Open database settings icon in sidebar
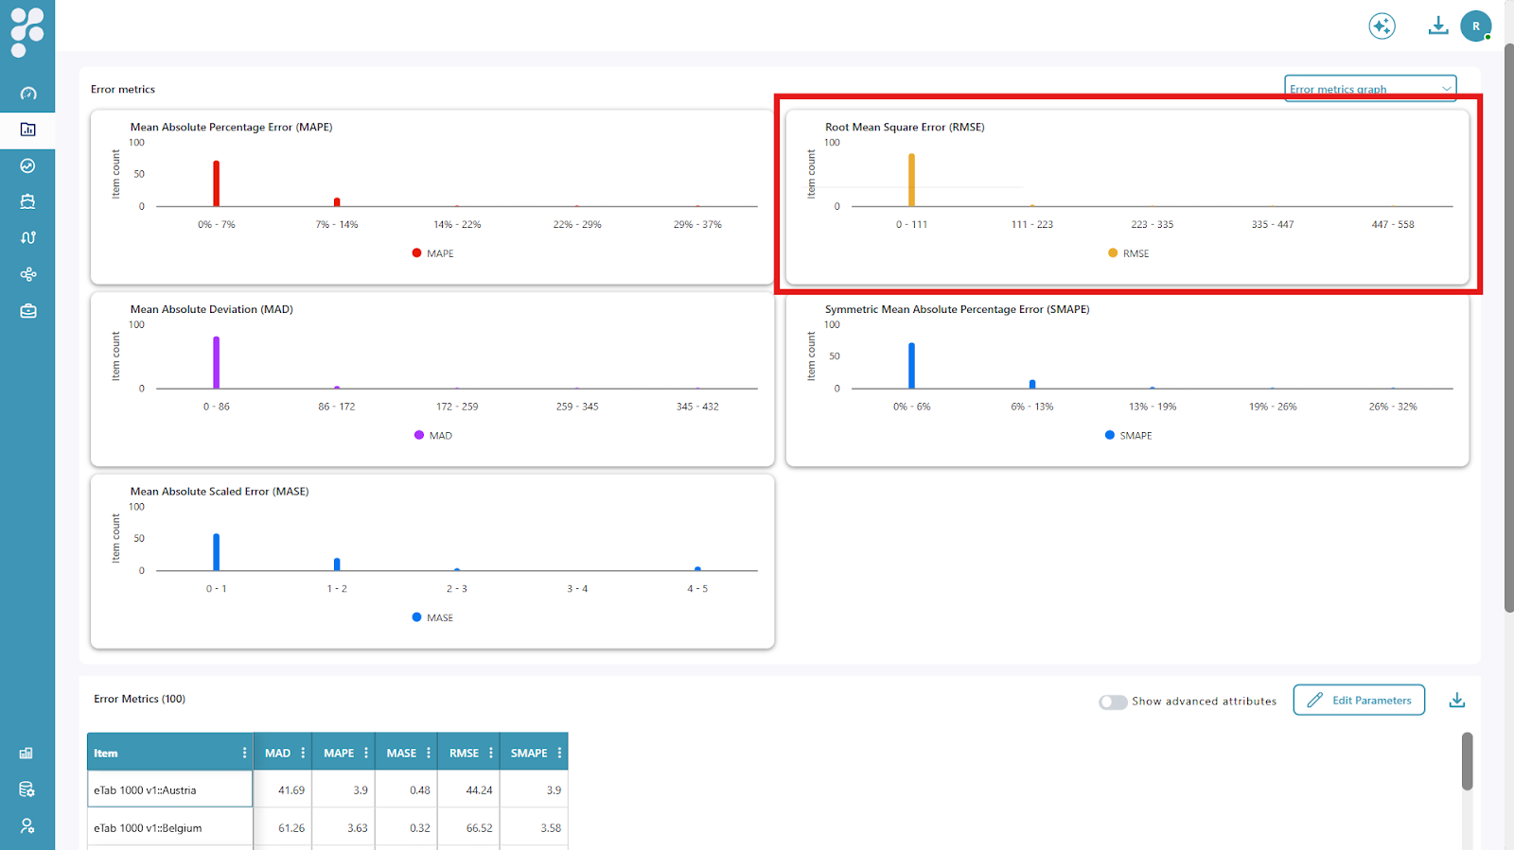The width and height of the screenshot is (1514, 850). (x=26, y=789)
